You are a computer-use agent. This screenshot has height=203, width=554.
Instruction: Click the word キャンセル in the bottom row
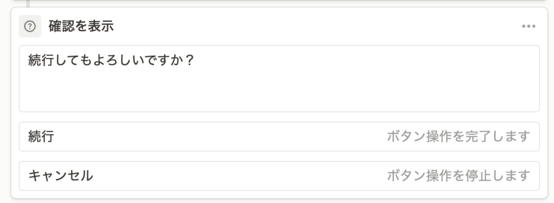[61, 176]
